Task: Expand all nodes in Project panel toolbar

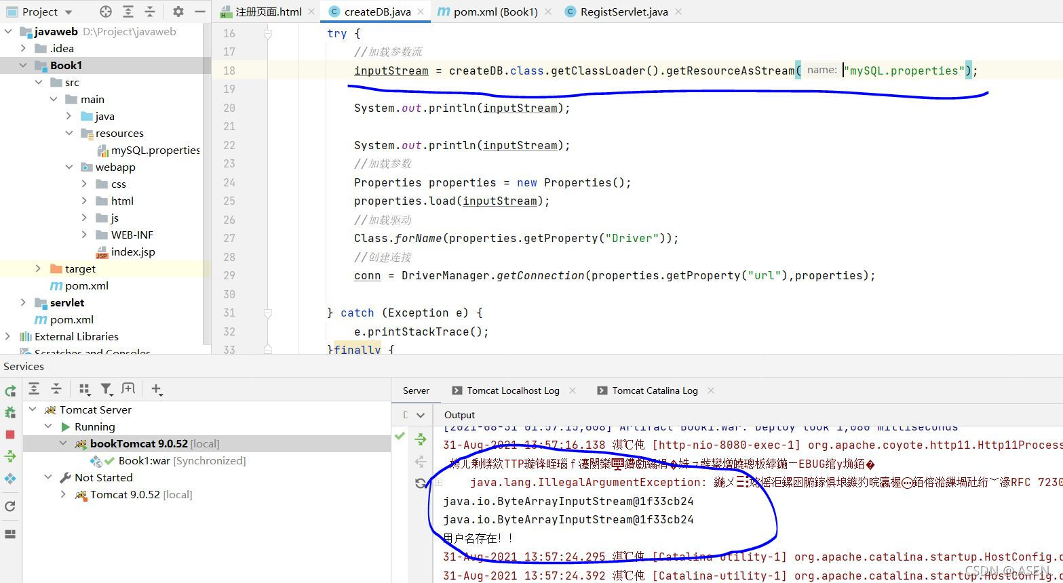Action: click(x=128, y=12)
